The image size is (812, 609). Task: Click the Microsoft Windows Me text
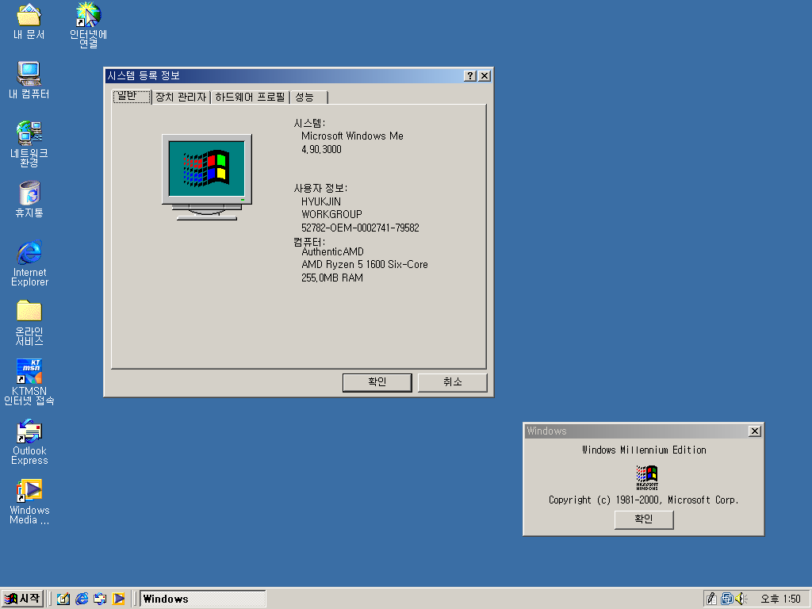[352, 136]
